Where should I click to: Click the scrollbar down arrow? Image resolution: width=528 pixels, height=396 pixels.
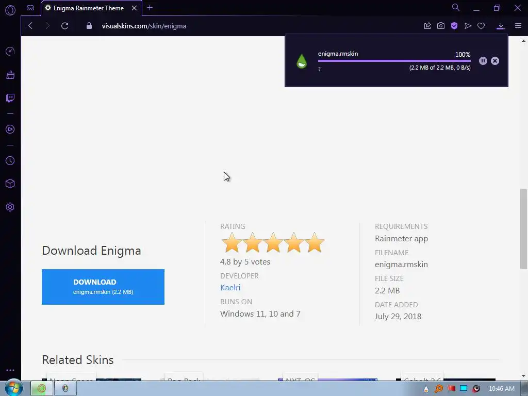coord(524,376)
